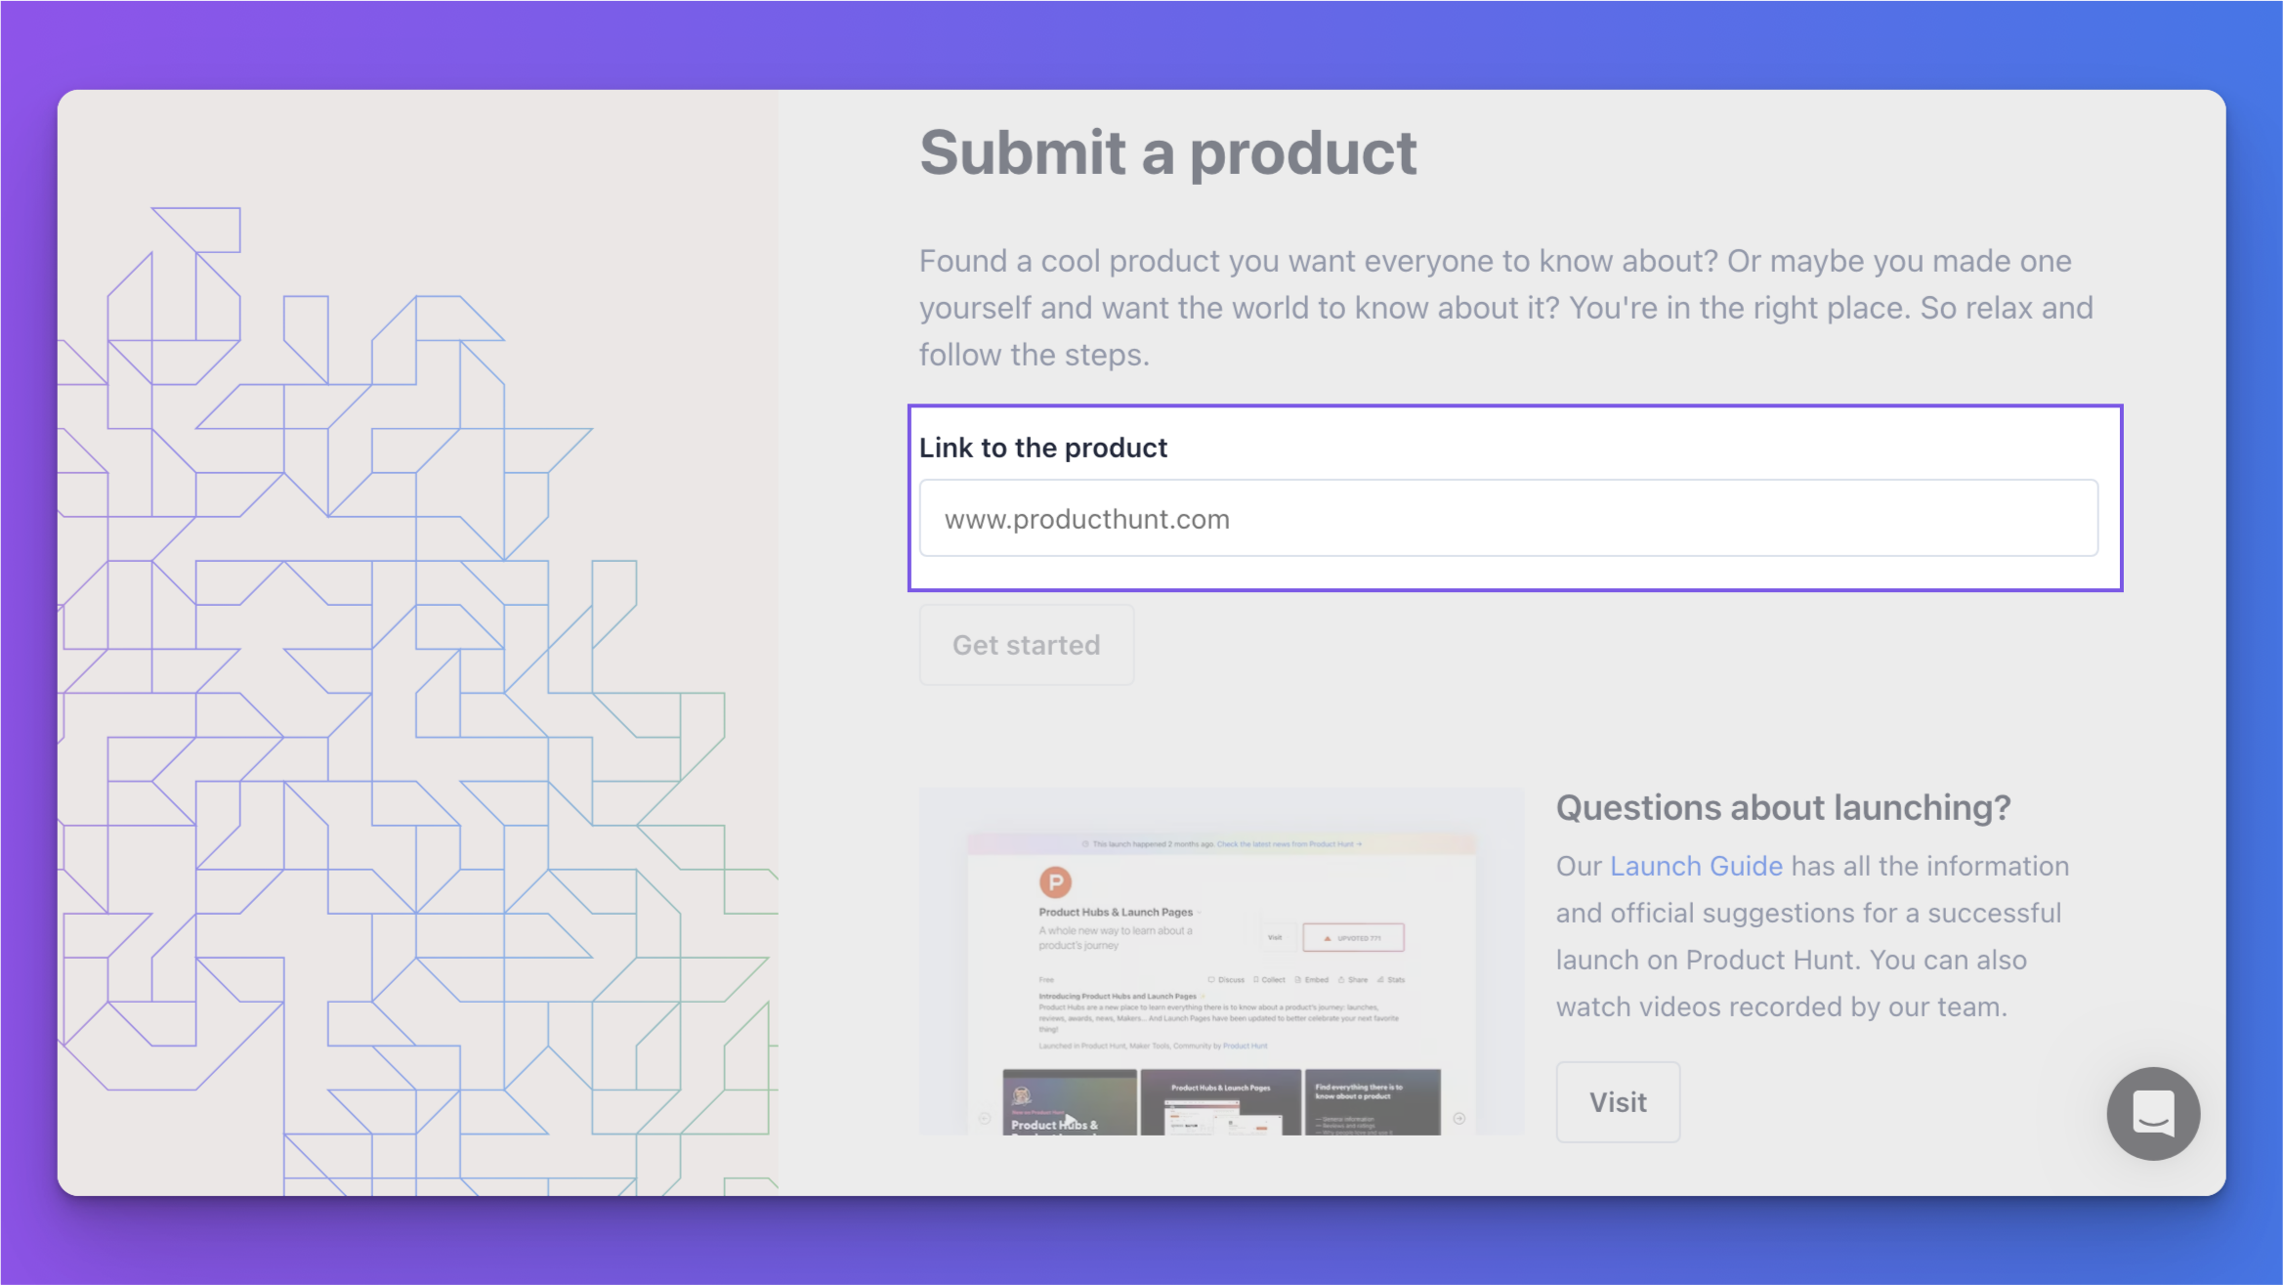Open the chat support widget

point(2152,1113)
